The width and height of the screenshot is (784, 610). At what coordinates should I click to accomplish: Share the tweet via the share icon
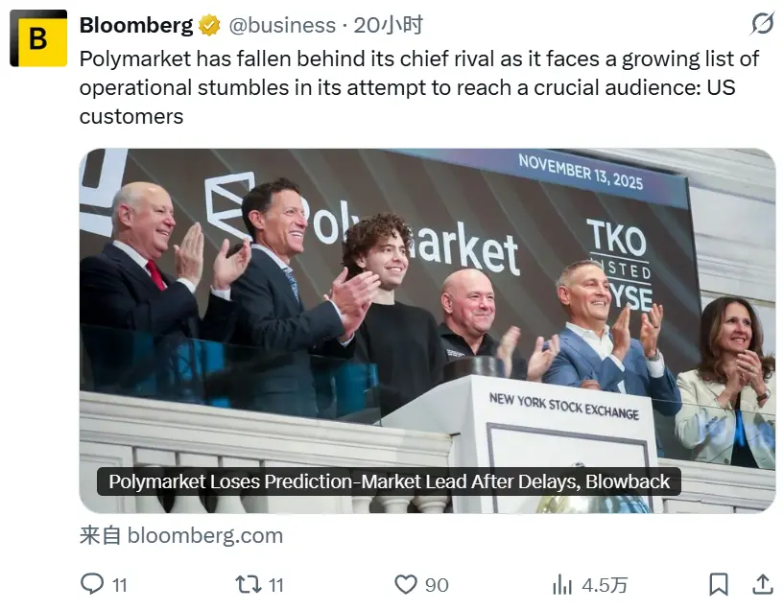[x=763, y=583]
